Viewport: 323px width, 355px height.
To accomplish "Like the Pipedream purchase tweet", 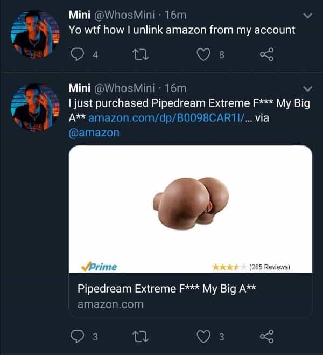I will point(203,337).
